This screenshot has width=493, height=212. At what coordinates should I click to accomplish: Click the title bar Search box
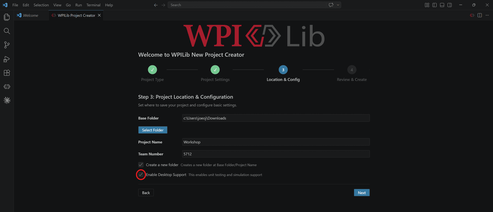click(x=247, y=5)
